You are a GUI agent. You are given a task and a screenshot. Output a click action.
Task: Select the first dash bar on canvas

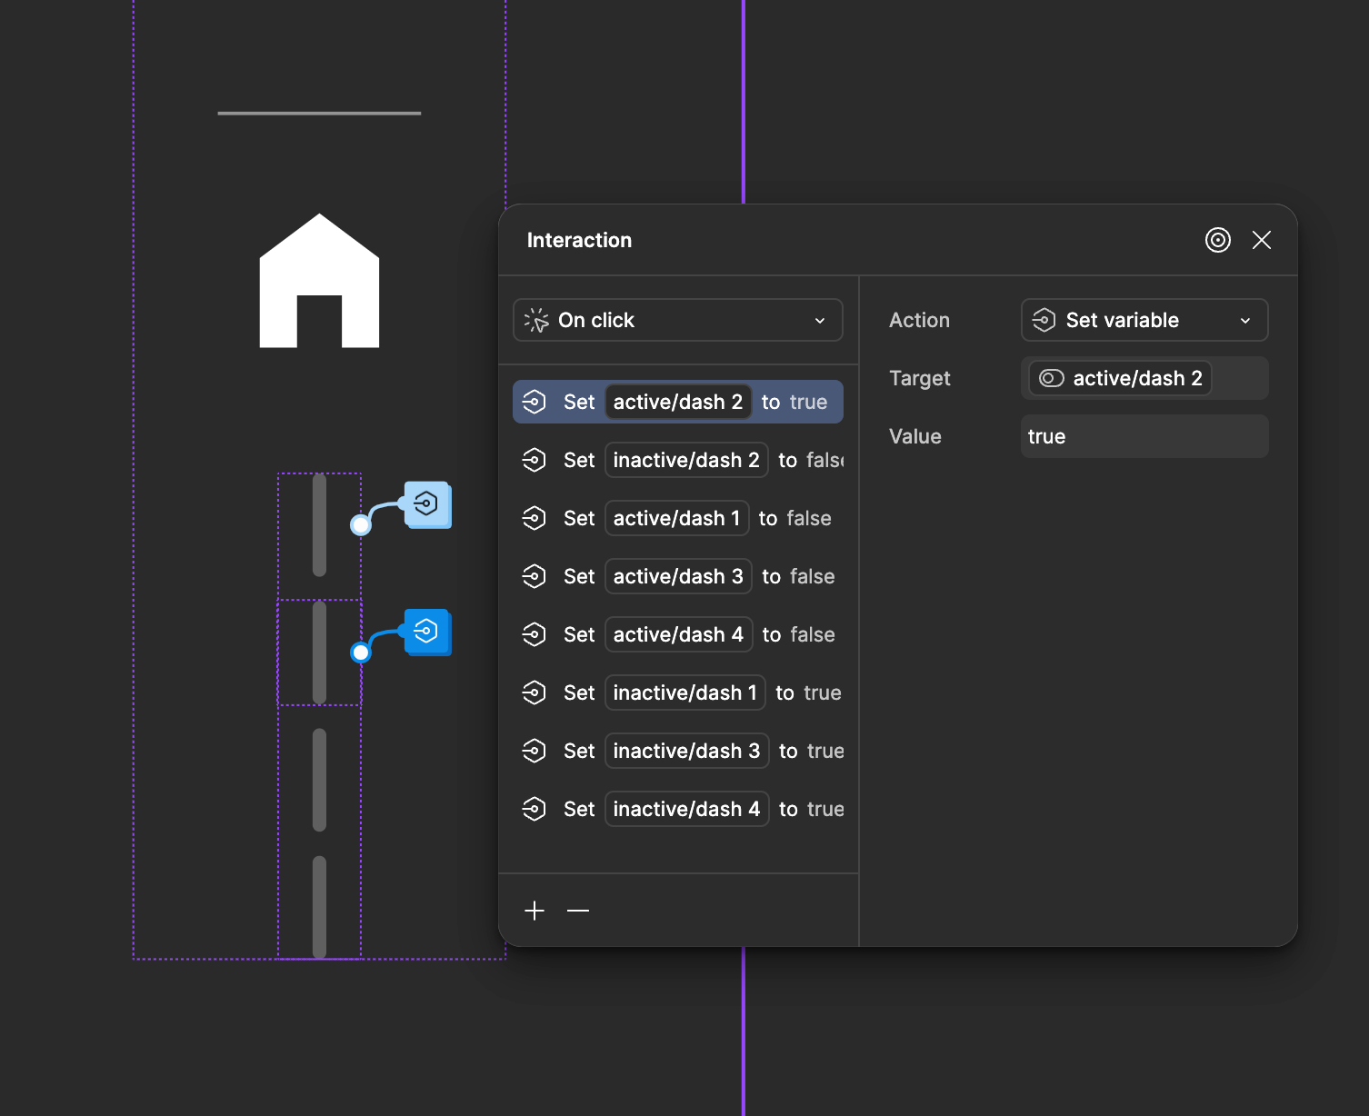click(319, 525)
